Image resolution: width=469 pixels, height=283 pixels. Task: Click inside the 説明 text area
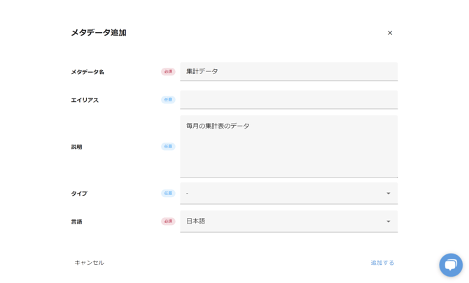click(x=288, y=147)
